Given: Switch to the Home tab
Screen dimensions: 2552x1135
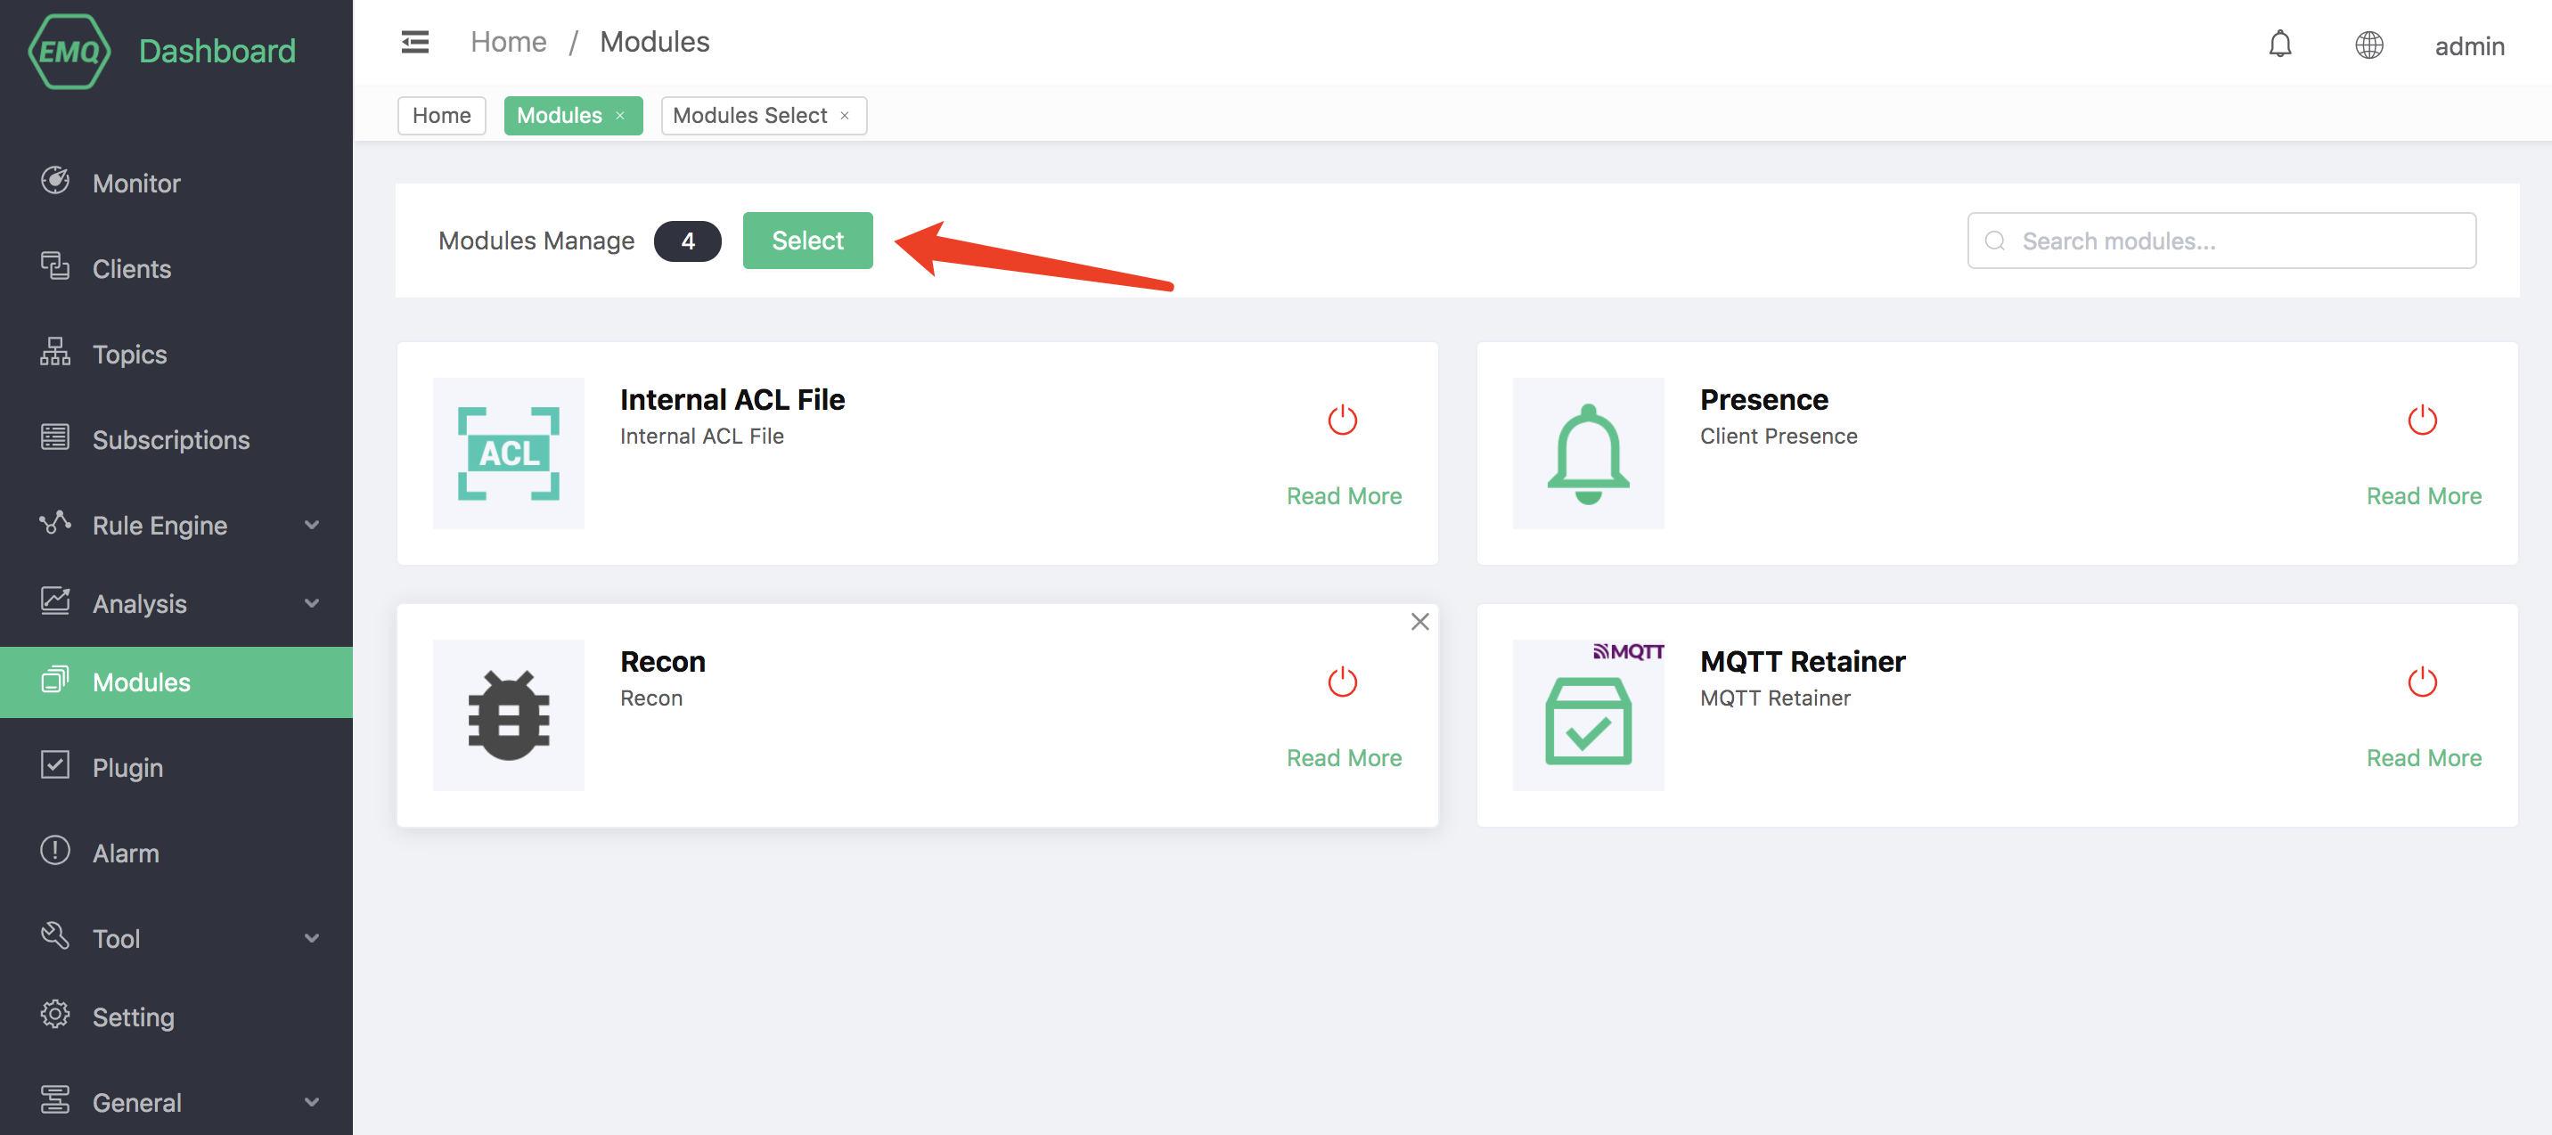Looking at the screenshot, I should (442, 115).
